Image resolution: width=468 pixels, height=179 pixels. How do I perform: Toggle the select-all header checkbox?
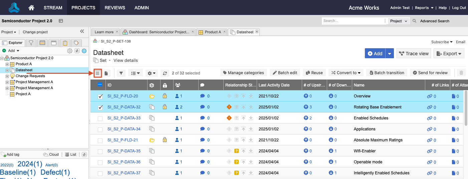(x=100, y=85)
